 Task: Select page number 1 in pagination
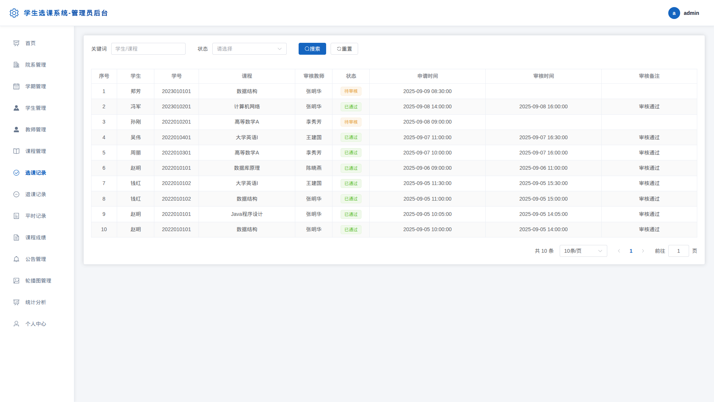point(631,251)
